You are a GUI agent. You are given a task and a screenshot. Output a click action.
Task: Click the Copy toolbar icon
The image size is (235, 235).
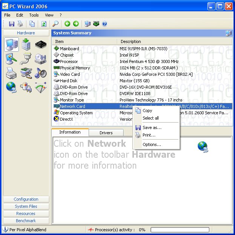click(x=32, y=24)
